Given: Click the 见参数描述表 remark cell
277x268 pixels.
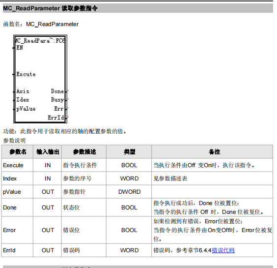Looking at the screenshot, I should (212, 179).
